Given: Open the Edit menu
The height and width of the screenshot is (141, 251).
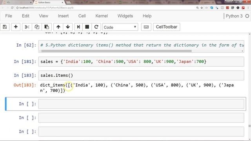Looking at the screenshot, I should (x=25, y=16).
